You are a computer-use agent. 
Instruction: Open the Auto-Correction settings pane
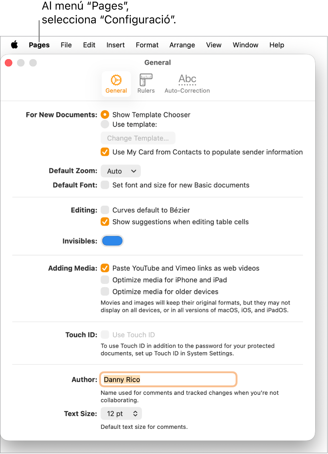[x=187, y=84]
